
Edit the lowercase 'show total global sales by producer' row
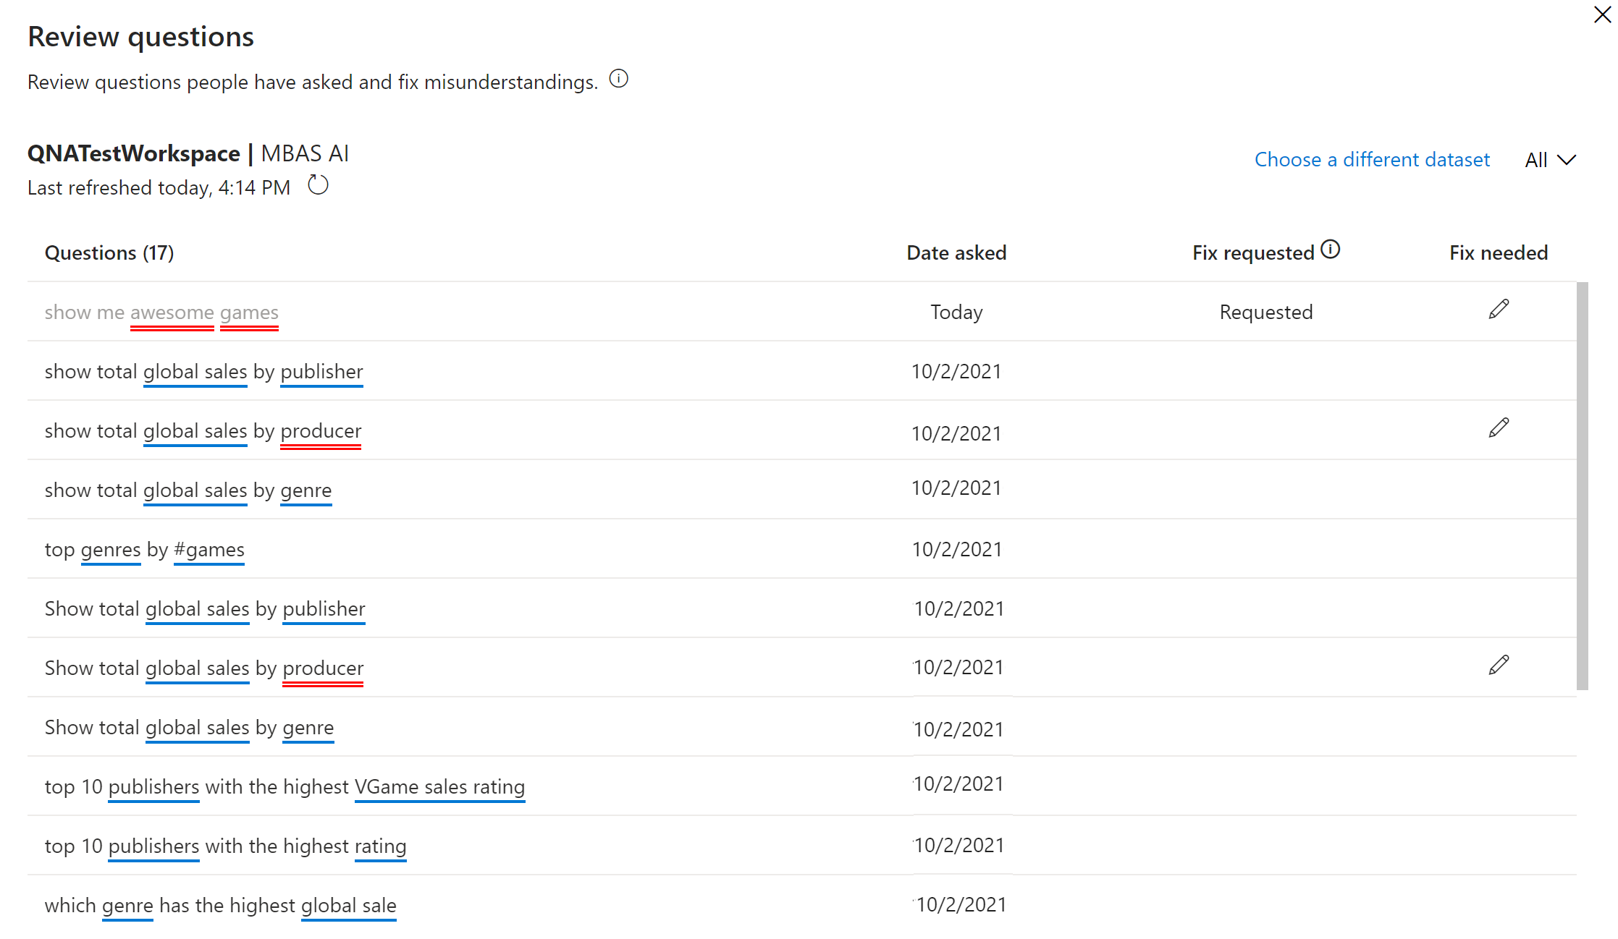point(1498,428)
